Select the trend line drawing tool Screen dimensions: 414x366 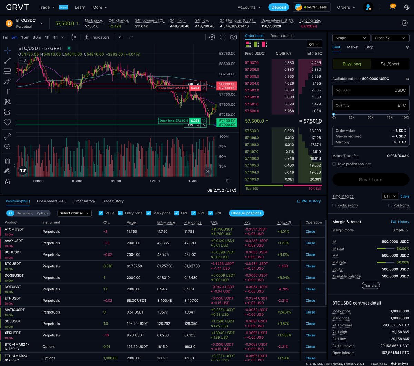pyautogui.click(x=7, y=61)
